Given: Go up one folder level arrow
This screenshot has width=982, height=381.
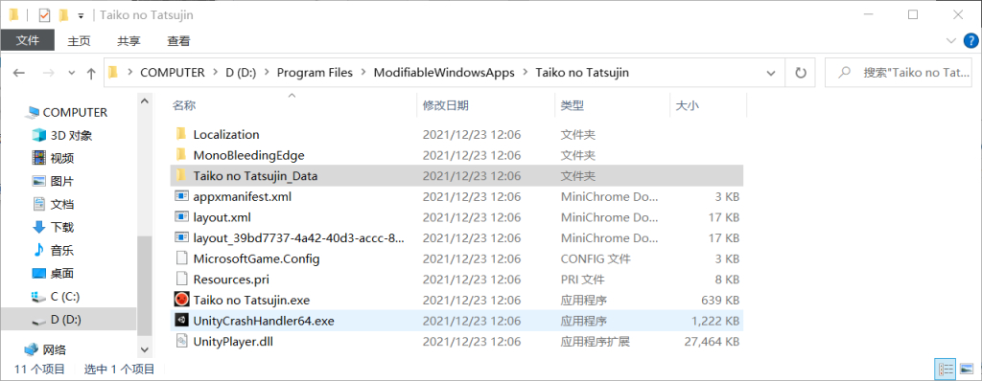Looking at the screenshot, I should [91, 73].
